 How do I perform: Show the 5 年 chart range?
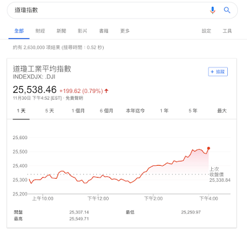tap(193, 111)
